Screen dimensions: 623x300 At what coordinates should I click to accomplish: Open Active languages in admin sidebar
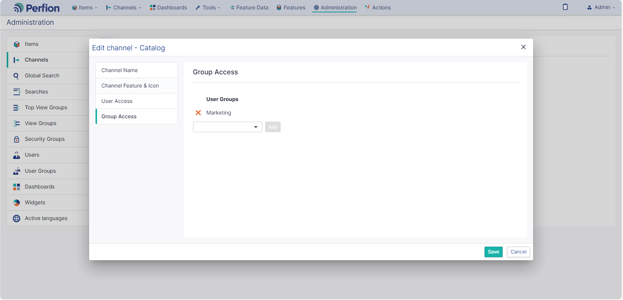point(48,218)
